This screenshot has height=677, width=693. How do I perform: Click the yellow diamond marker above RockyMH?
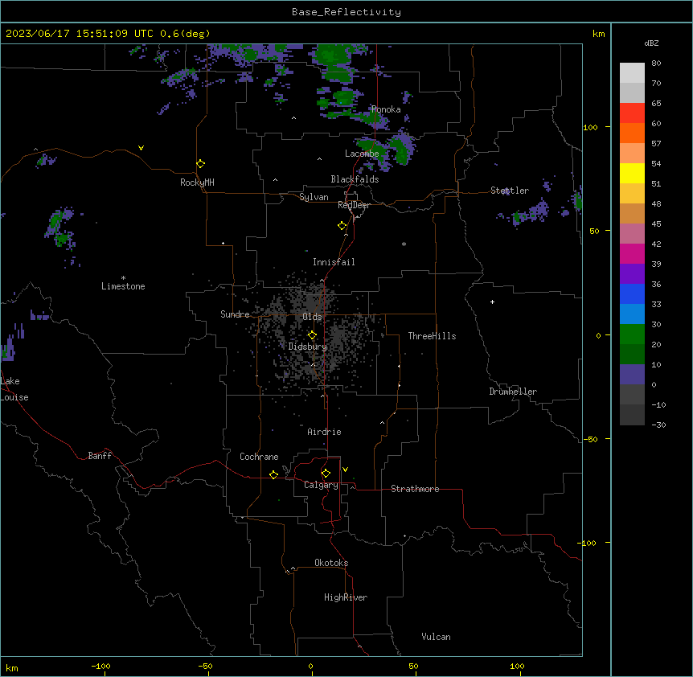200,164
